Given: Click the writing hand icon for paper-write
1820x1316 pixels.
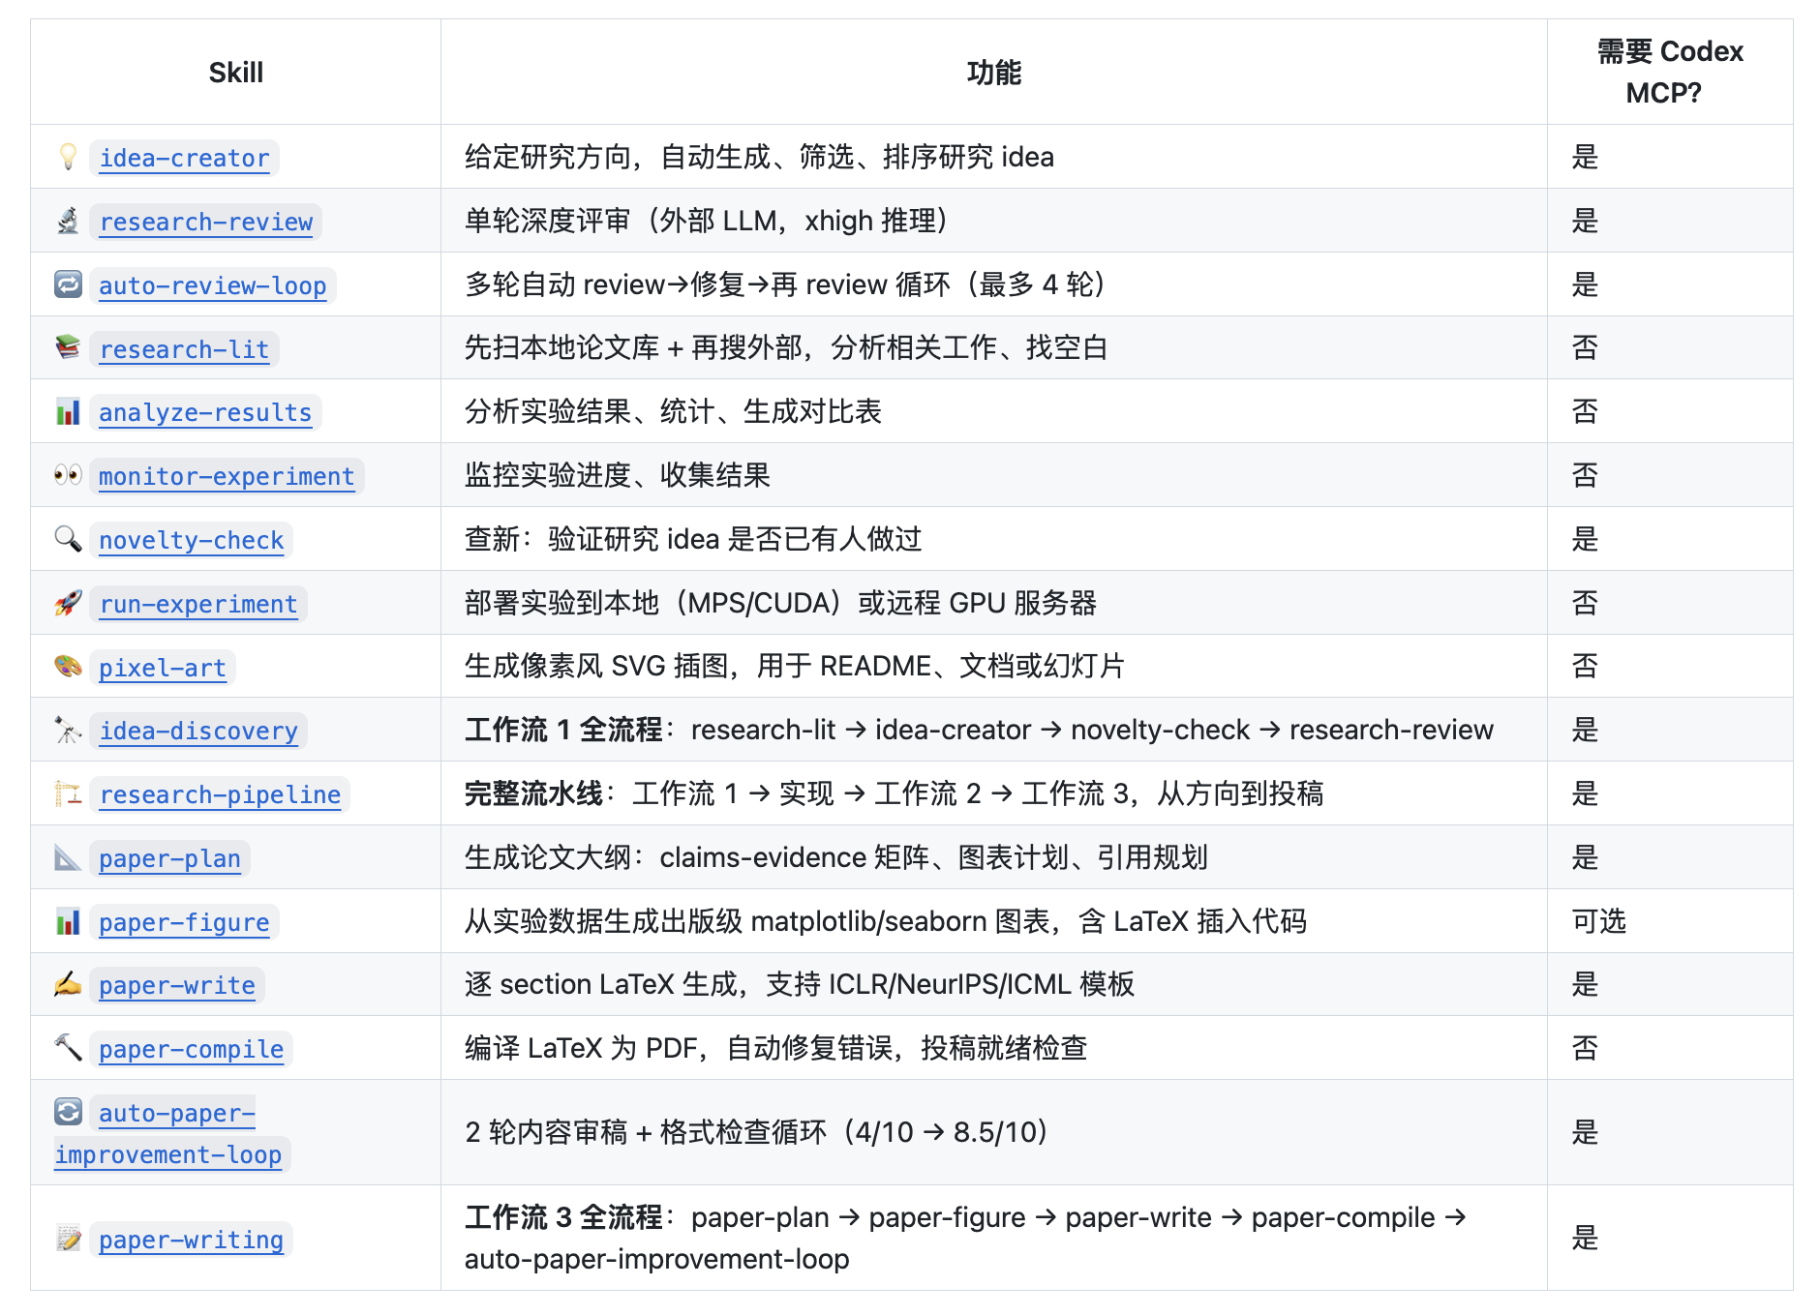Looking at the screenshot, I should [x=66, y=984].
